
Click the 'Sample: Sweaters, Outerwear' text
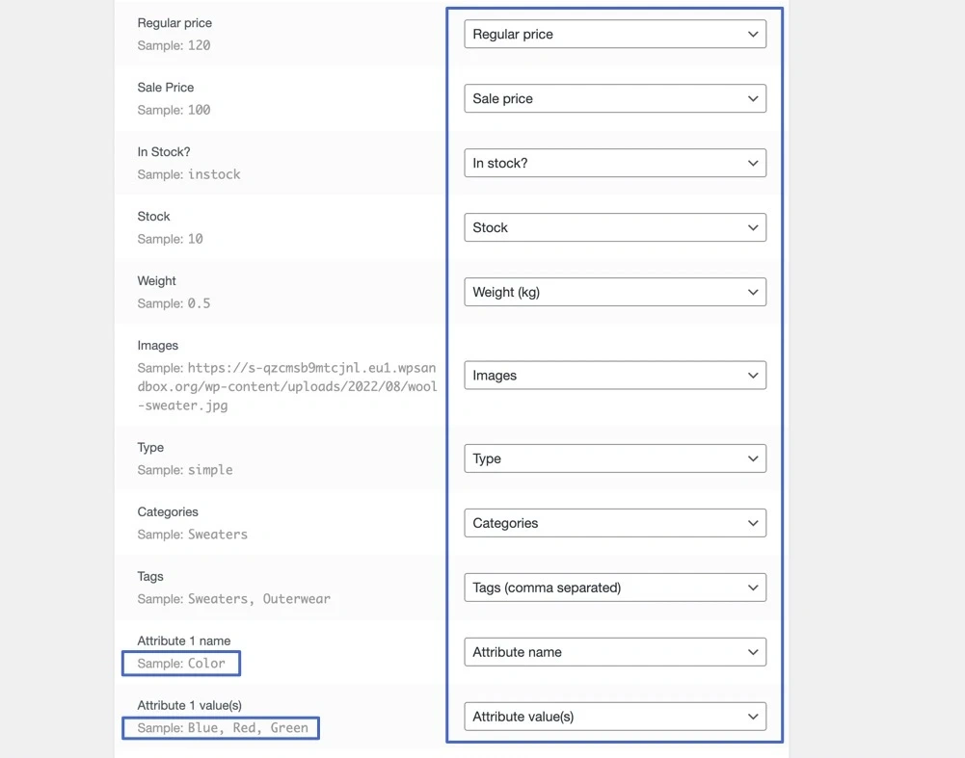coord(233,599)
